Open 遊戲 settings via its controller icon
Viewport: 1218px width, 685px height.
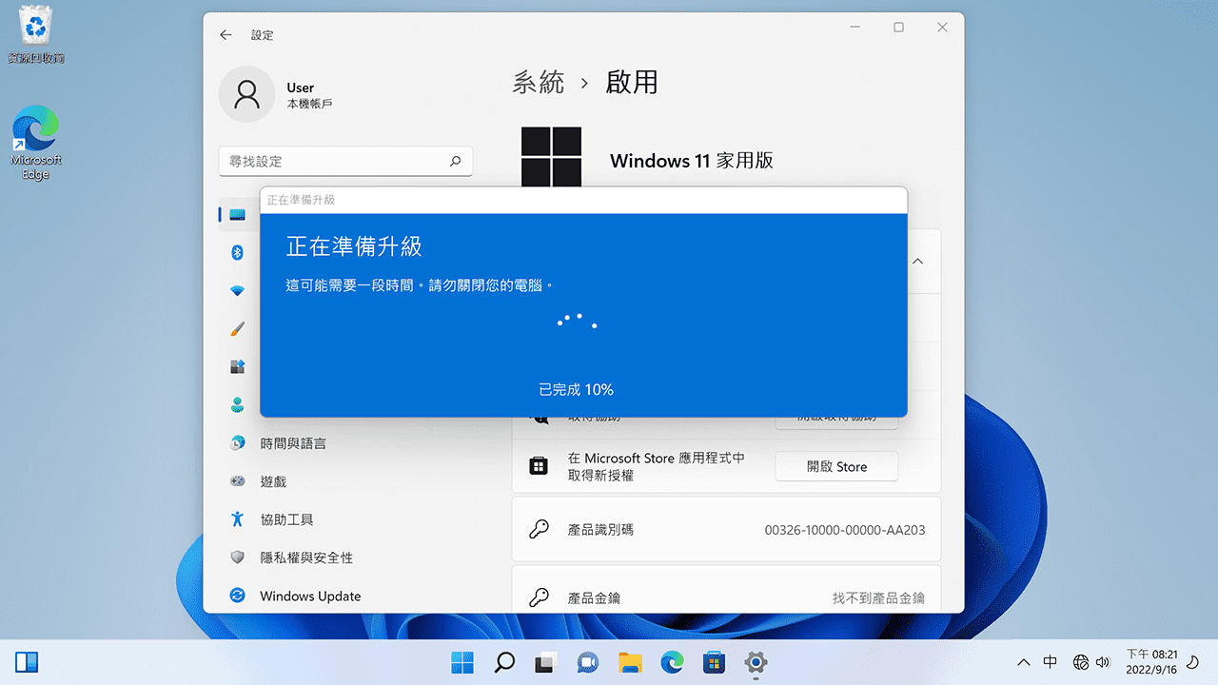pyautogui.click(x=237, y=480)
